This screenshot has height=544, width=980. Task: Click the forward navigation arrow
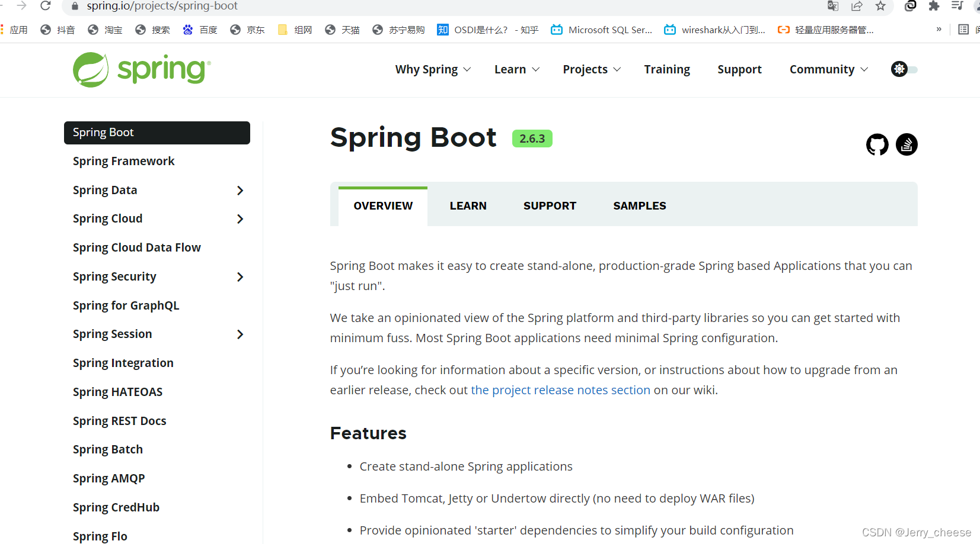[22, 6]
